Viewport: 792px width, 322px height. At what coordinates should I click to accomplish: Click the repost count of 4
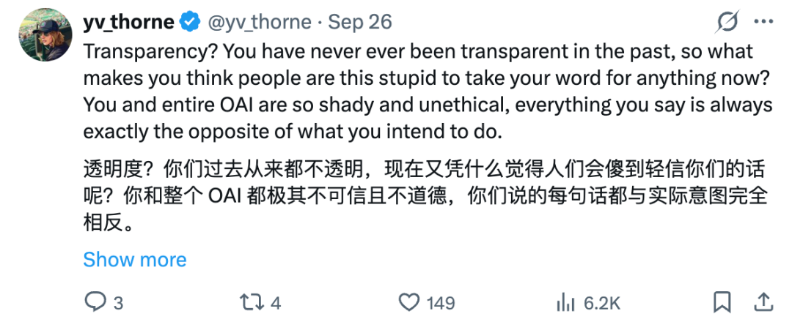coord(276,303)
